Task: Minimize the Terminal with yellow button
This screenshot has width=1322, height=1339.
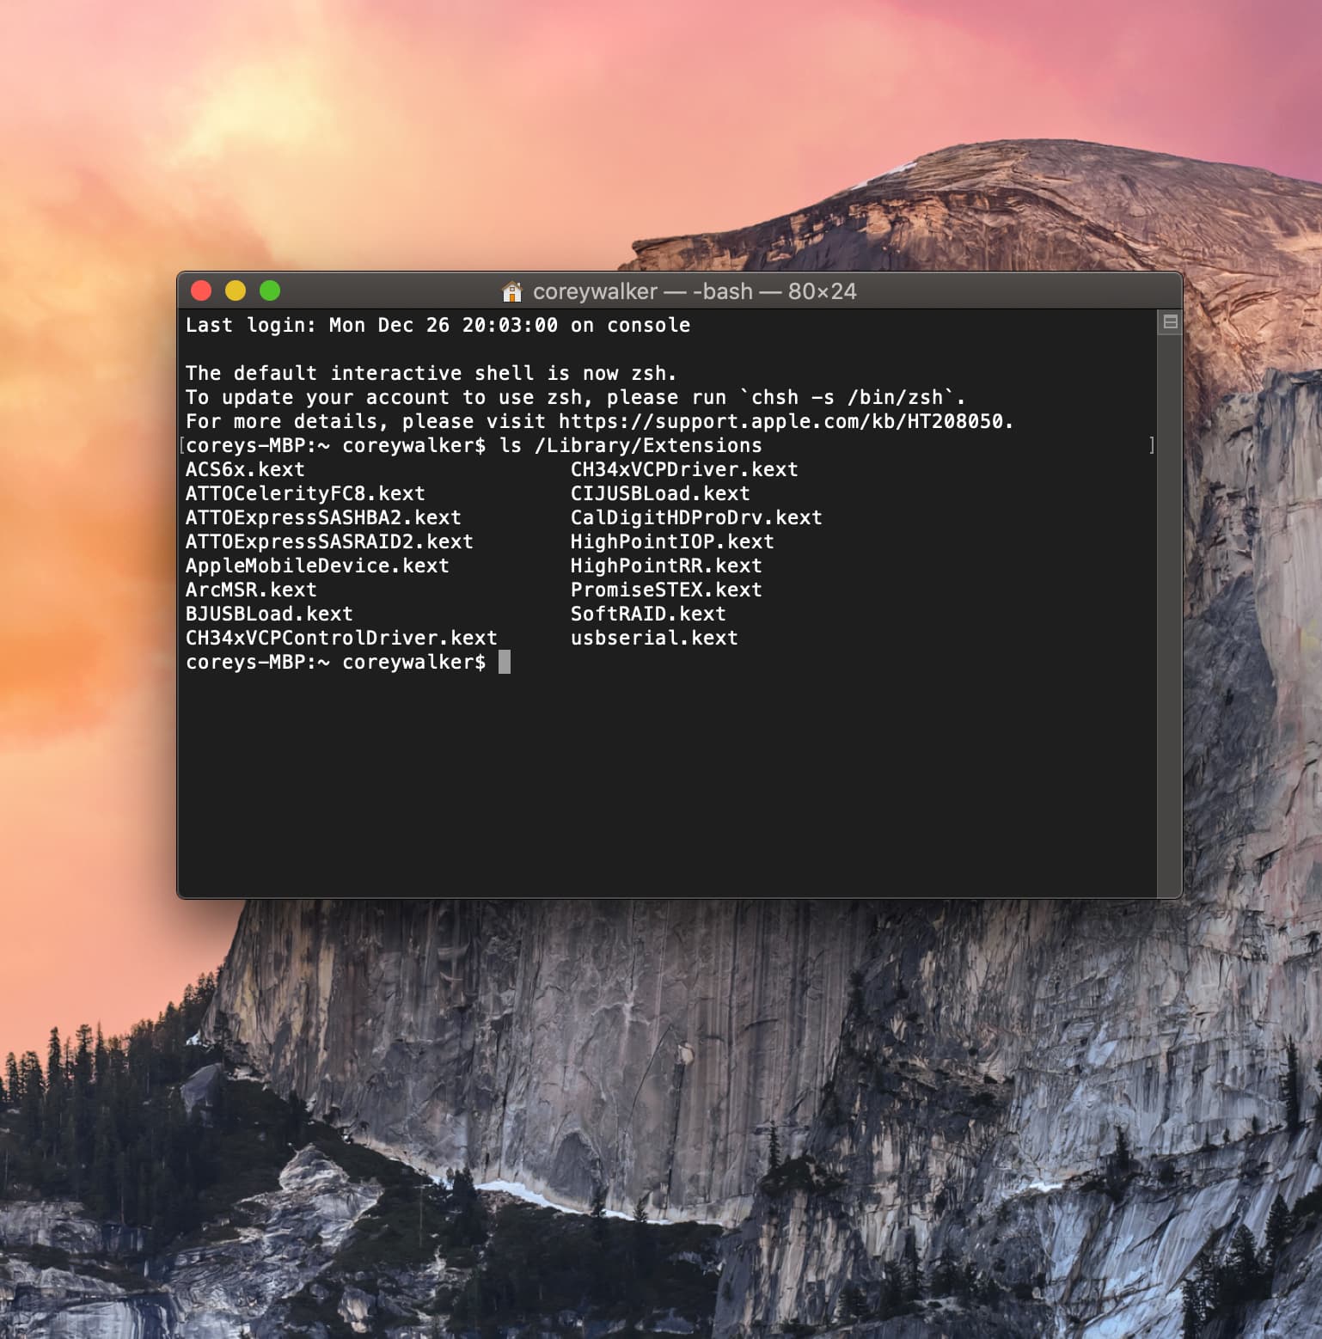Action: (236, 291)
